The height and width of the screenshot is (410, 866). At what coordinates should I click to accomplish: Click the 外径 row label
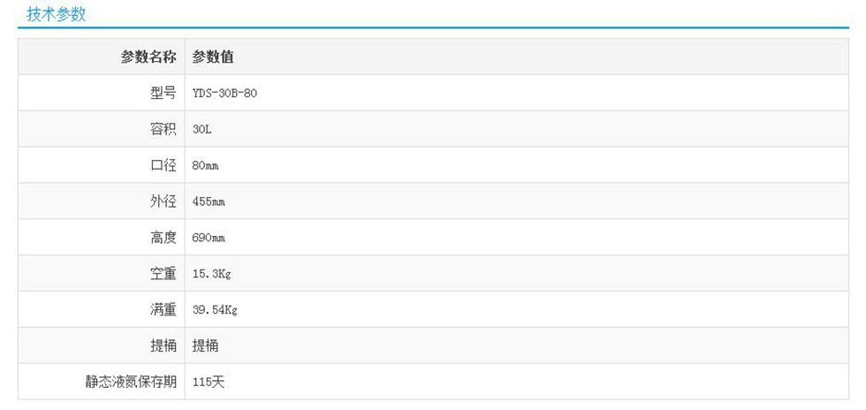(x=163, y=201)
